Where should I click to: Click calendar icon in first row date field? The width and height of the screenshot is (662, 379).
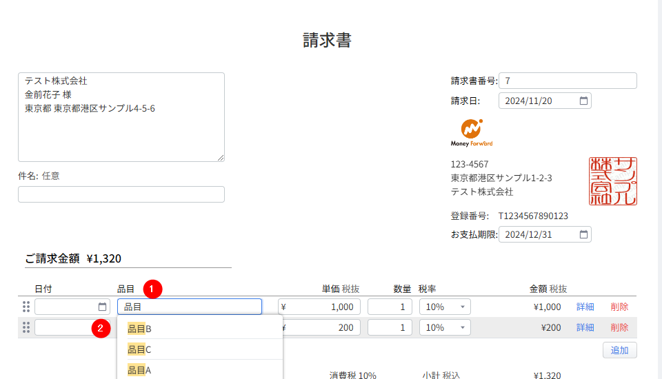pos(103,307)
